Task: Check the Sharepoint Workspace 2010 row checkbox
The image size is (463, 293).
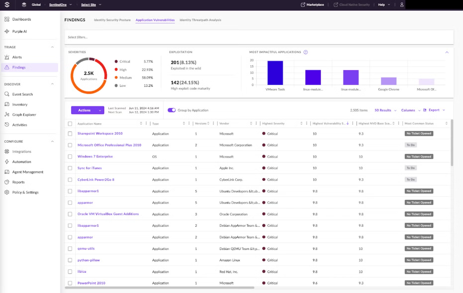Action: (70, 134)
